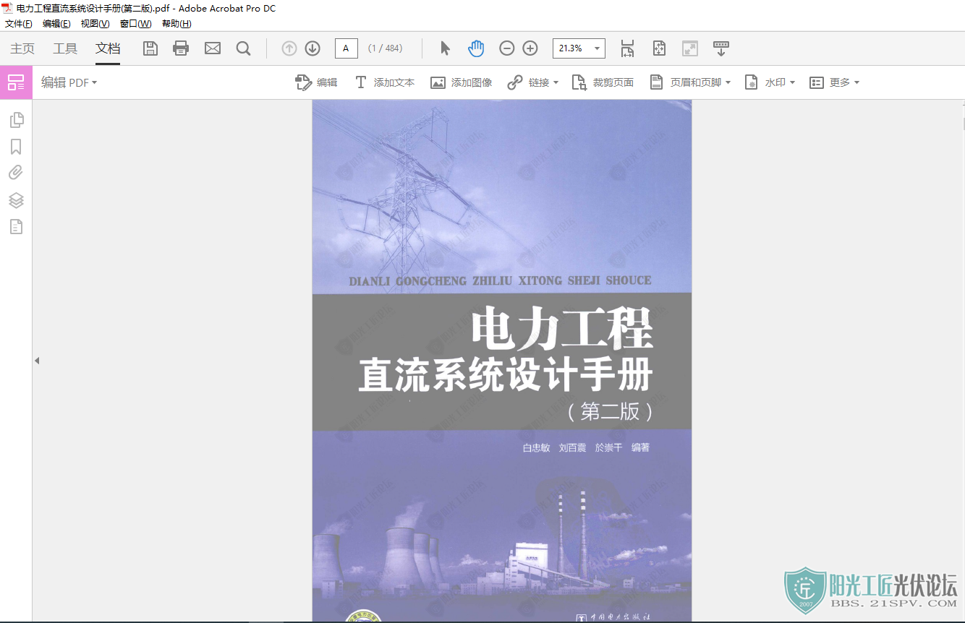
Task: Open the 文件(F) menu
Action: pos(19,24)
